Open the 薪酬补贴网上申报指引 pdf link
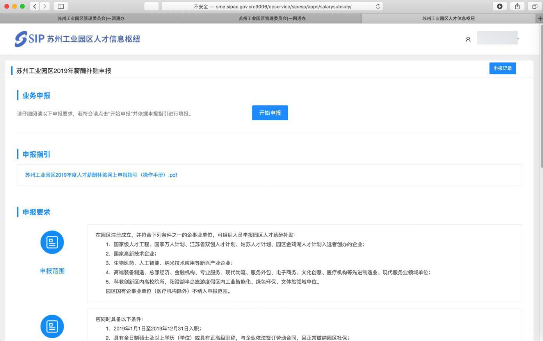The height and width of the screenshot is (341, 543). 101,175
